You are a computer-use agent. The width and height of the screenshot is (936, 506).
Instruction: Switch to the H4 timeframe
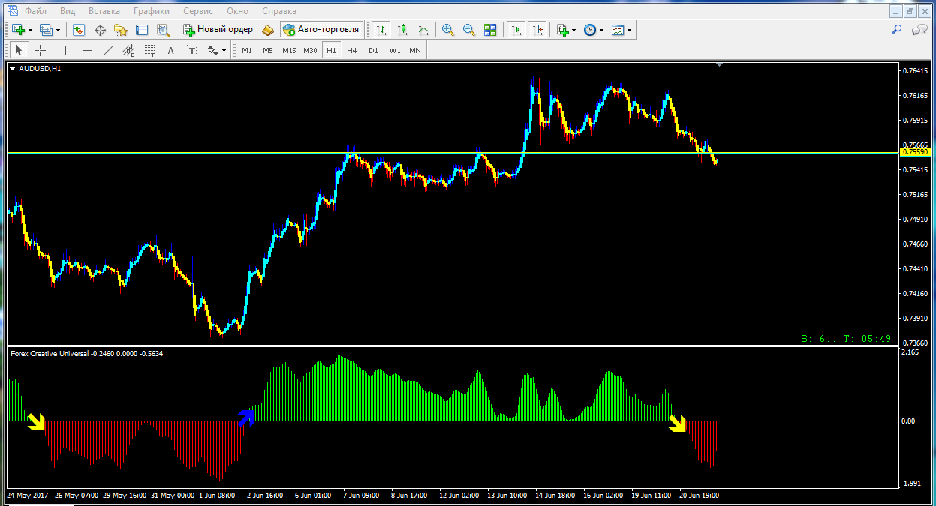[352, 51]
